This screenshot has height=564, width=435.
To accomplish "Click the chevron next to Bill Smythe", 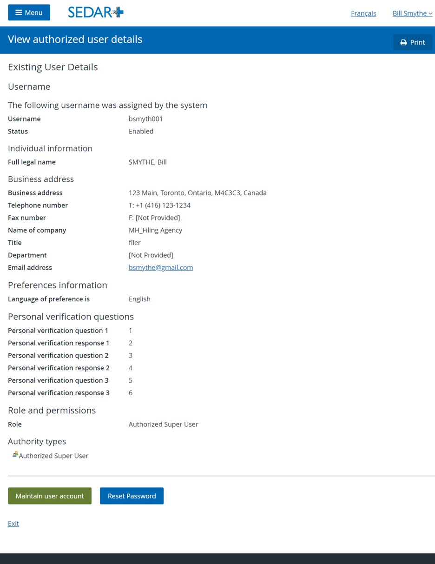I will [x=430, y=14].
